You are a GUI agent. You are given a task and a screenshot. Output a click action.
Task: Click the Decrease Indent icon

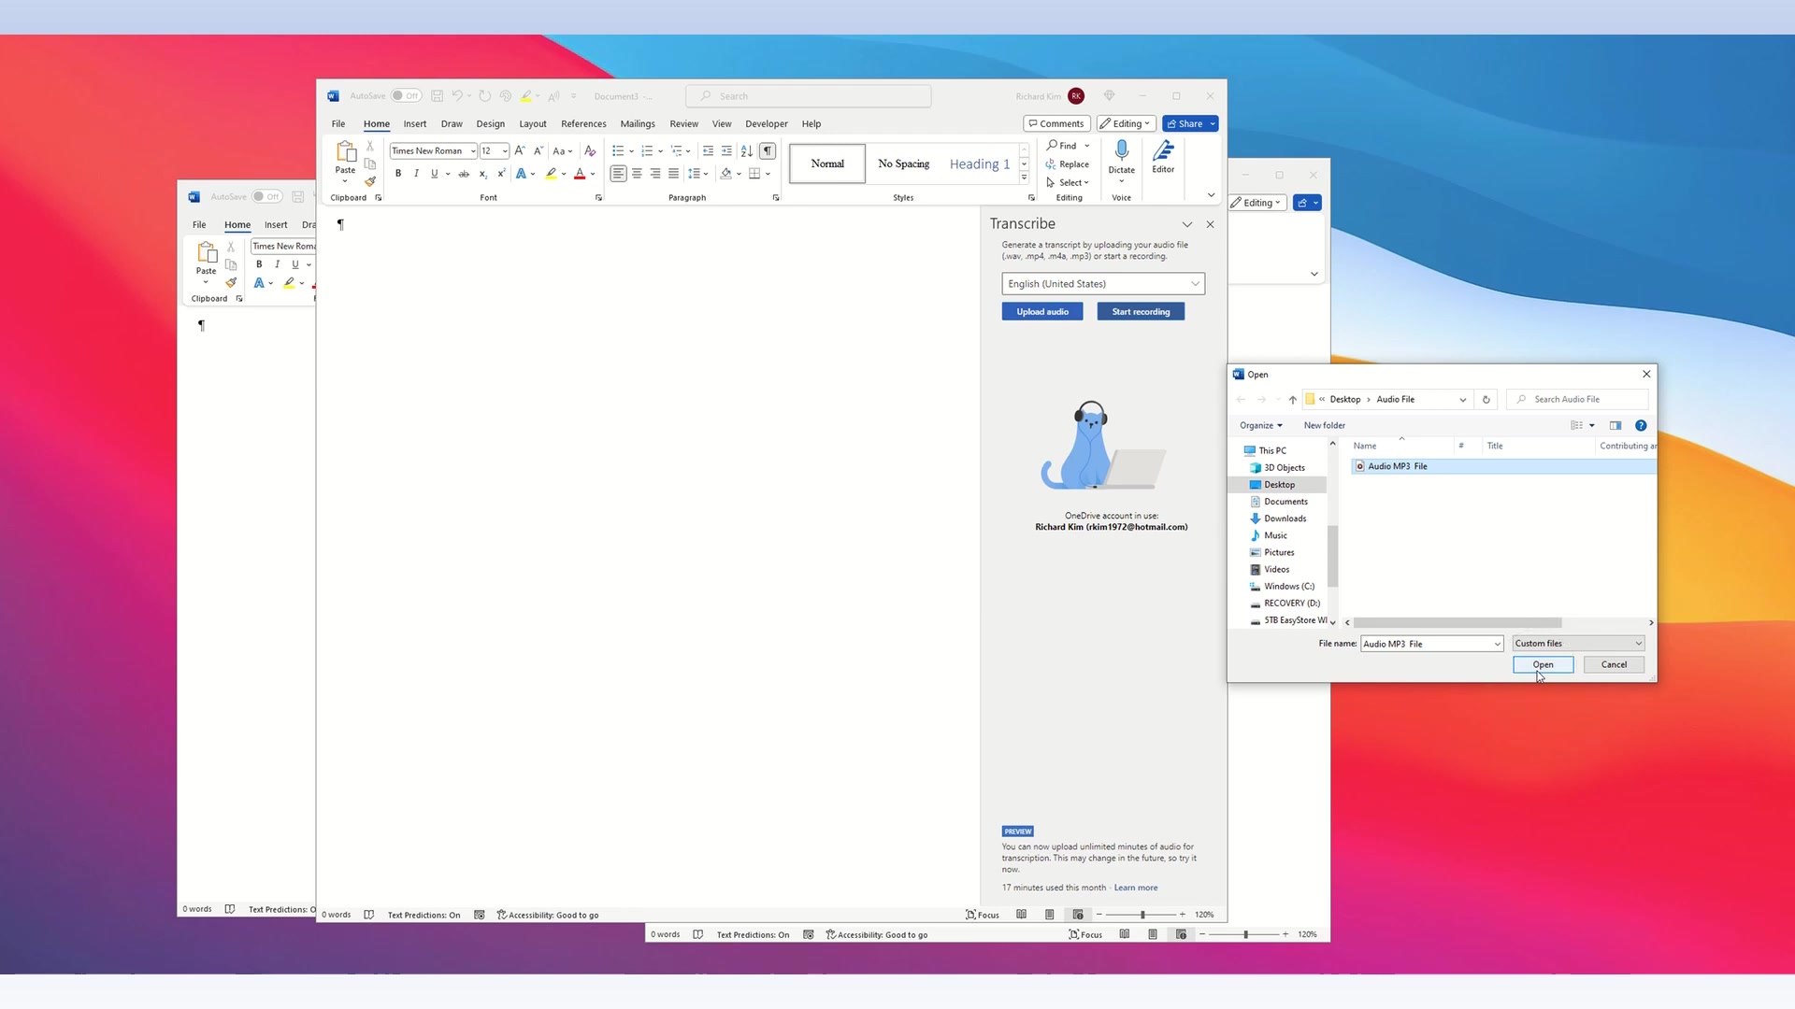coord(708,150)
